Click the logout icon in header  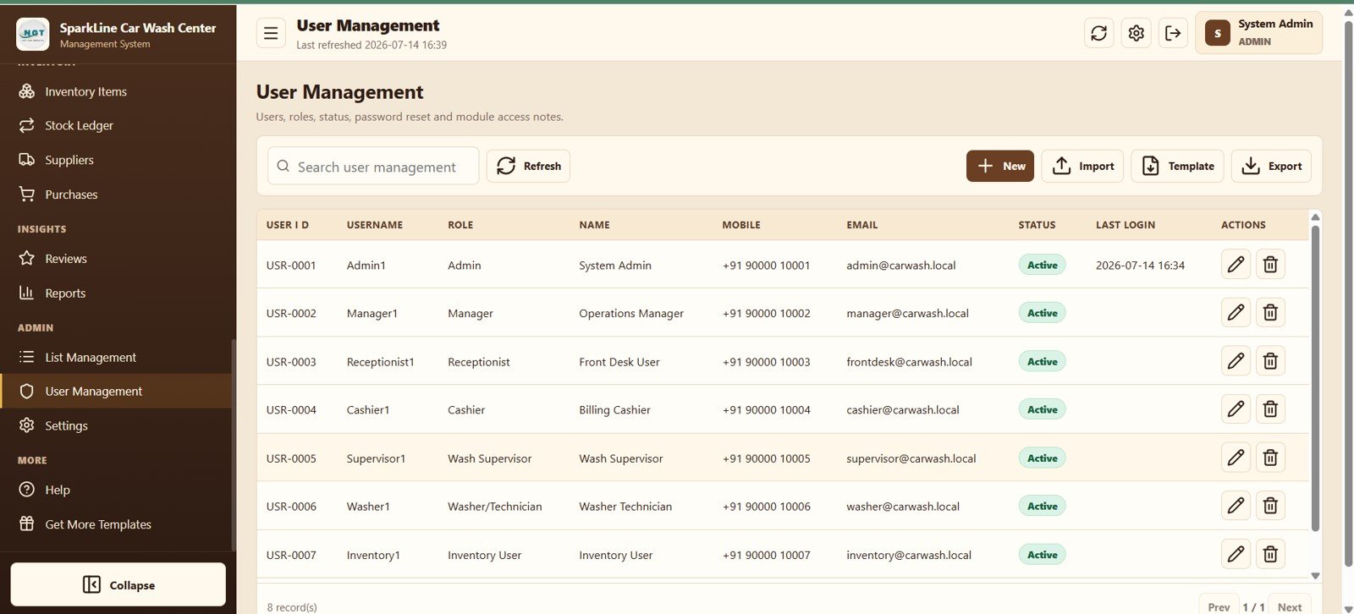pyautogui.click(x=1173, y=33)
